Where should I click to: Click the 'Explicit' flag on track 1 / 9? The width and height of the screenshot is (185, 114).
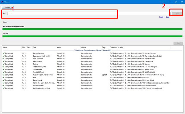pyautogui.click(x=104, y=75)
